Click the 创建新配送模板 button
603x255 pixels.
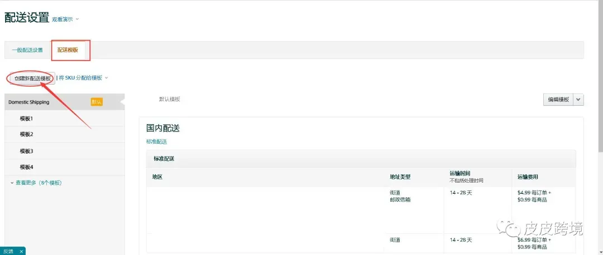click(x=33, y=78)
